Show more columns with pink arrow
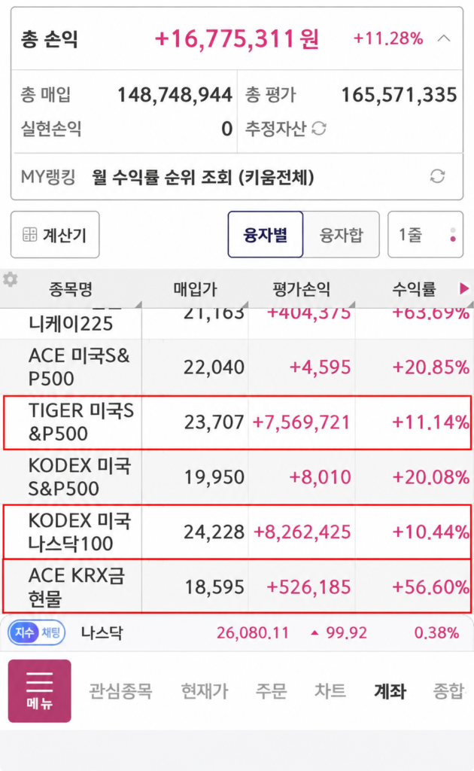 coord(463,288)
